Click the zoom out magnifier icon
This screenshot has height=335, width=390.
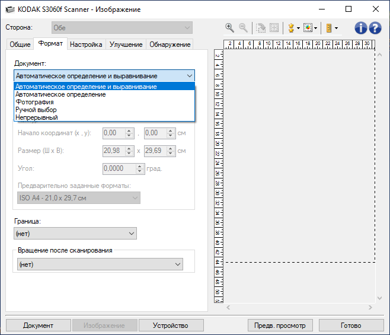(243, 28)
